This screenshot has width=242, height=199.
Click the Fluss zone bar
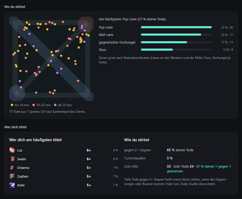(176, 50)
